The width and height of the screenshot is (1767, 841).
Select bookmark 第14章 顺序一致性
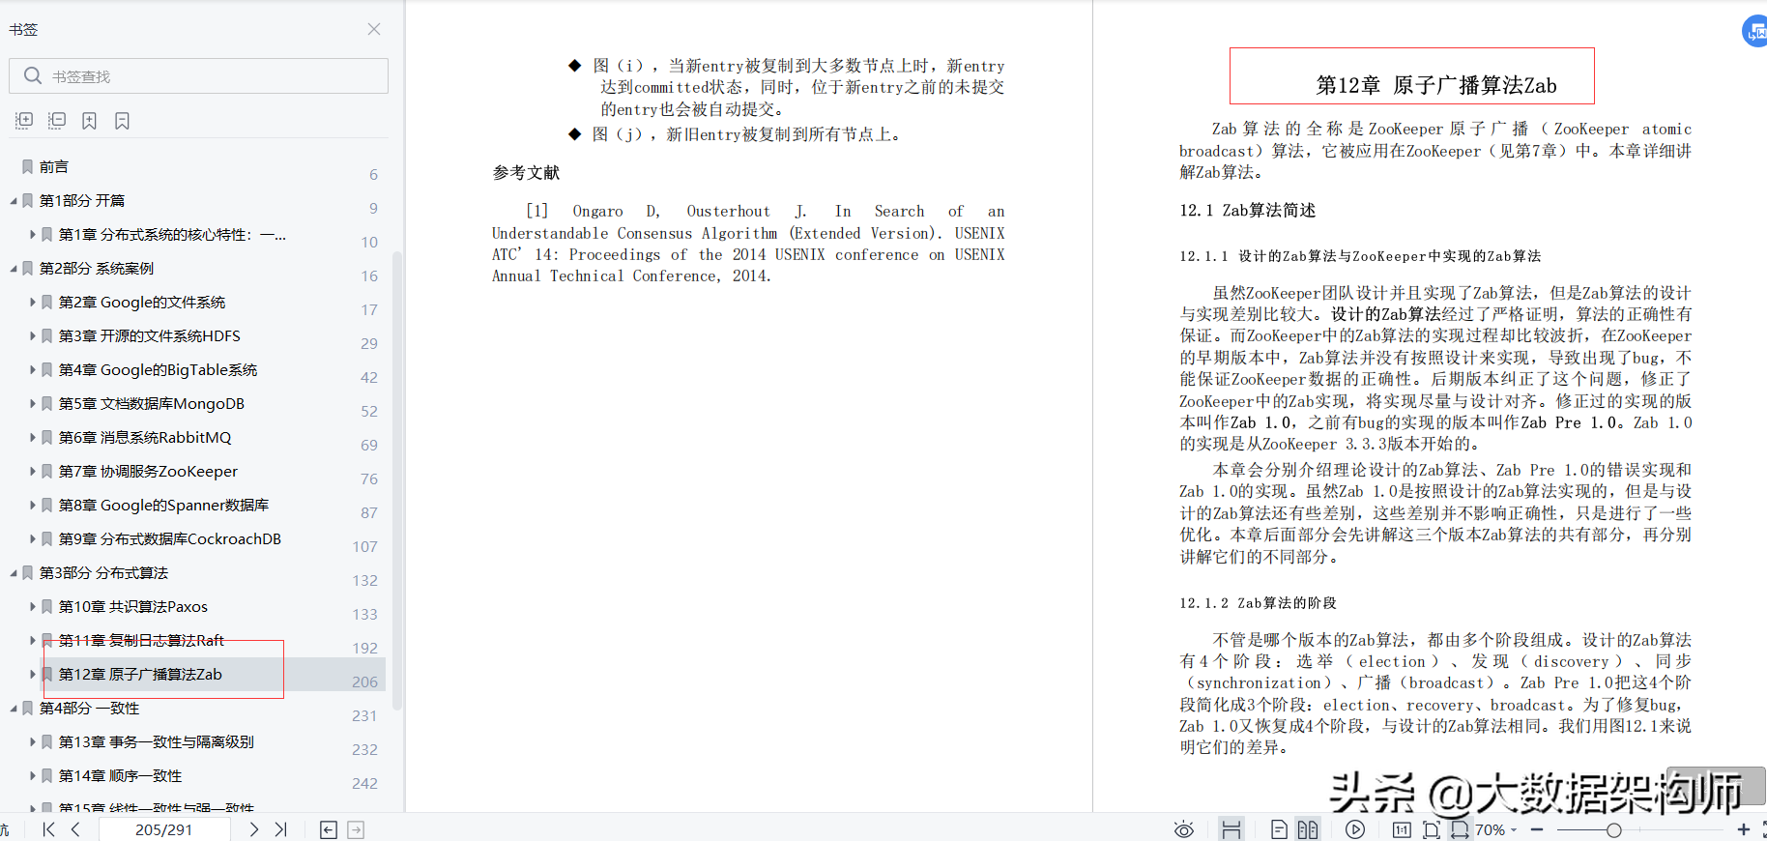(121, 776)
